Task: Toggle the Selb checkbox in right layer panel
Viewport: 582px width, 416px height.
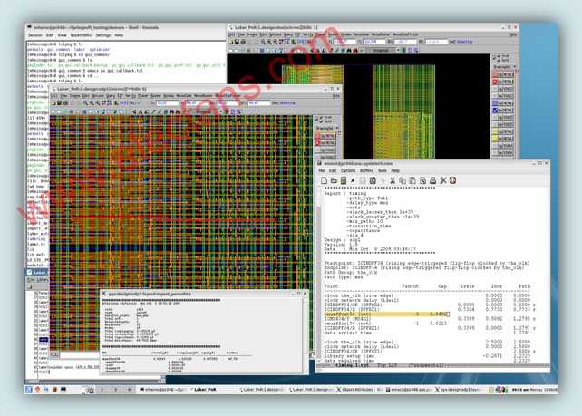Action: tap(498, 61)
